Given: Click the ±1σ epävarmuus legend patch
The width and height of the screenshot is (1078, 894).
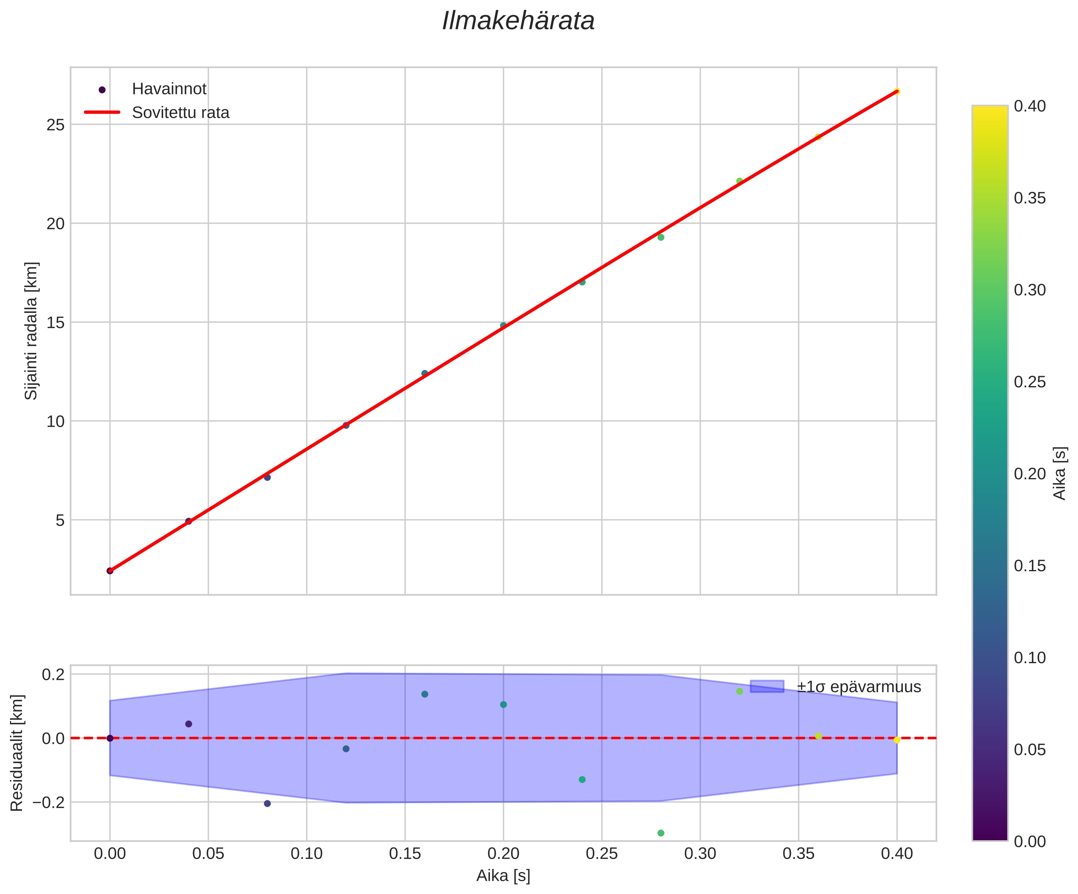Looking at the screenshot, I should (x=767, y=687).
